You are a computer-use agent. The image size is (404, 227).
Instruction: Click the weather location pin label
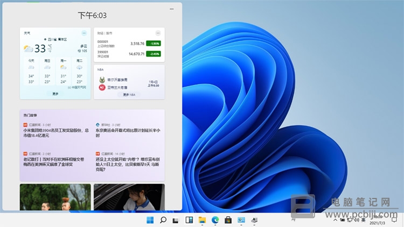click(x=55, y=39)
